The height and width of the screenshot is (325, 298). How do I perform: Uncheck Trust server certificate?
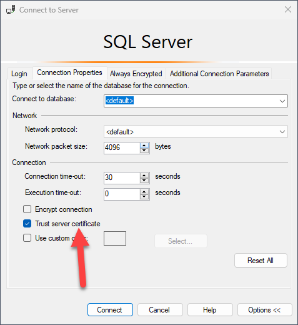27,224
